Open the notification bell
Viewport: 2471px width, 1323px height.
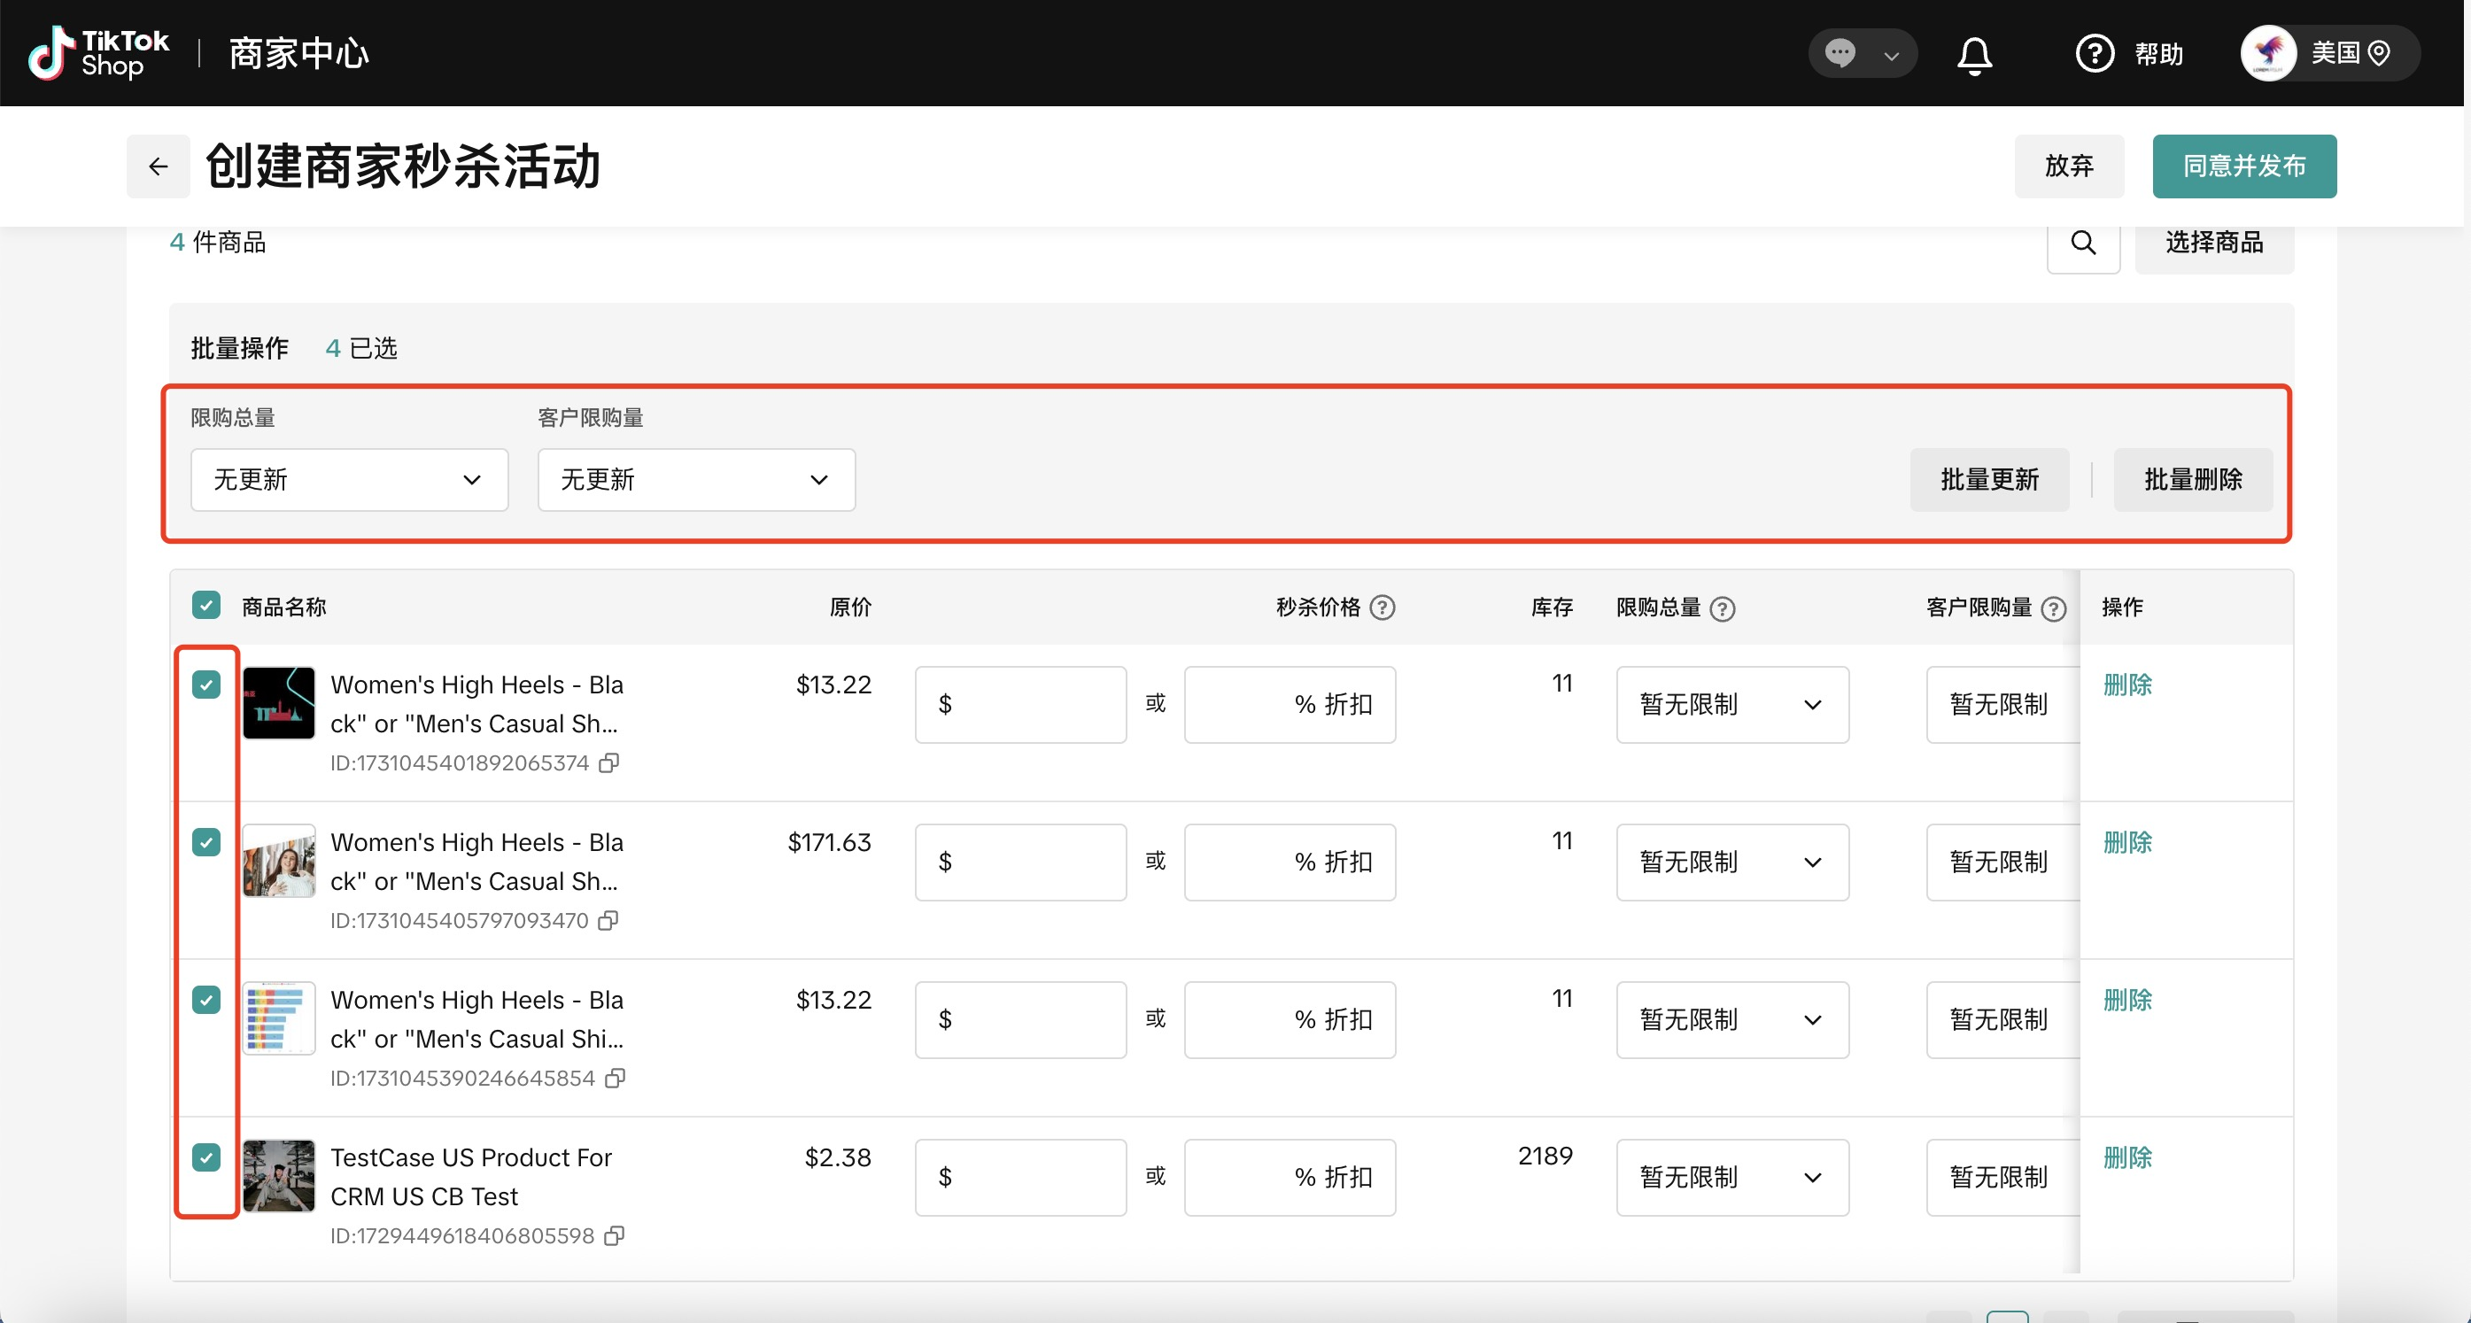click(x=1974, y=55)
